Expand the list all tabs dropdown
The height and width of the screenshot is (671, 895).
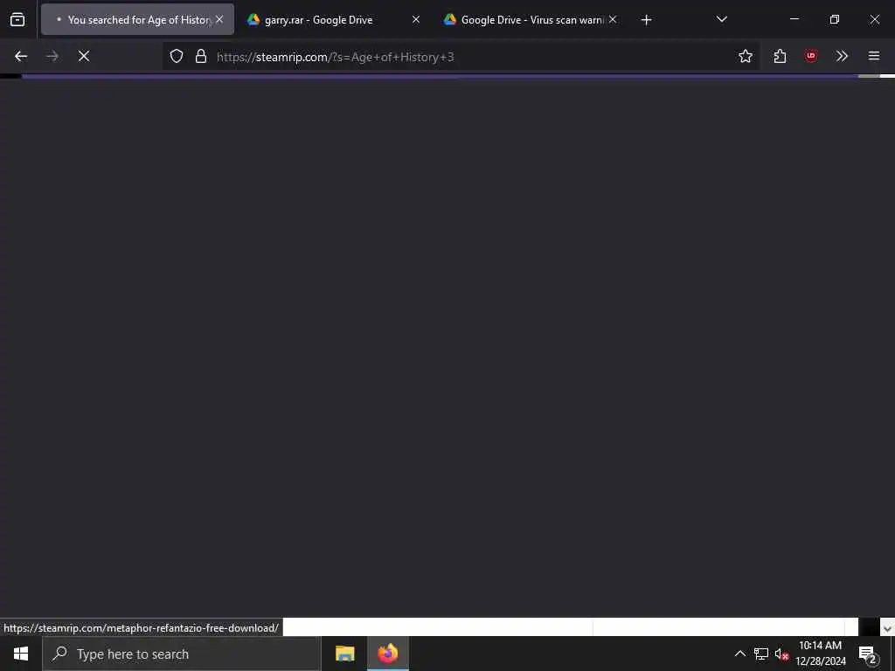(x=721, y=20)
